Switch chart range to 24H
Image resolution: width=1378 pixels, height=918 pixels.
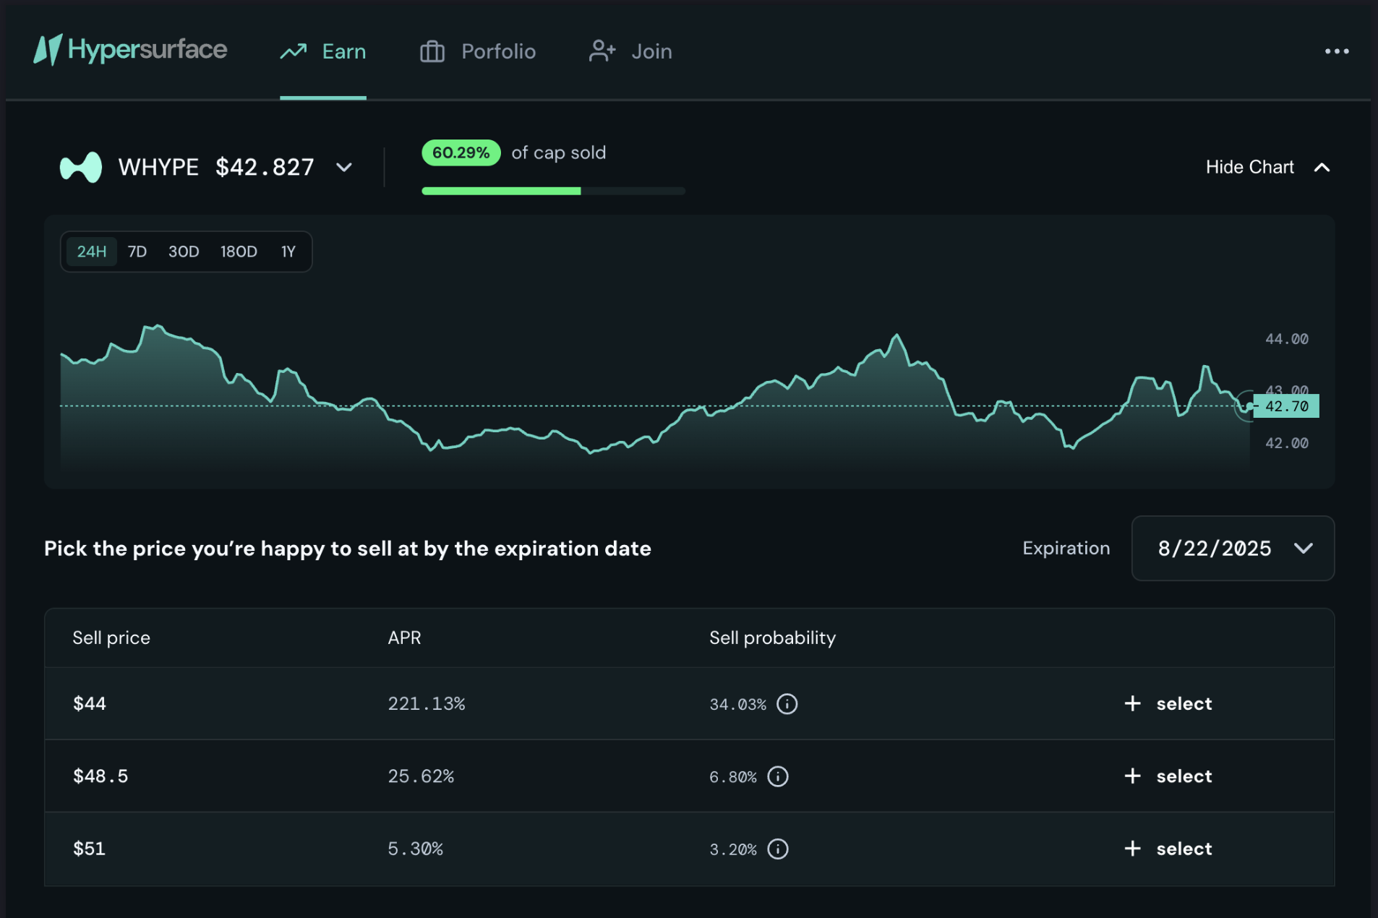click(92, 252)
